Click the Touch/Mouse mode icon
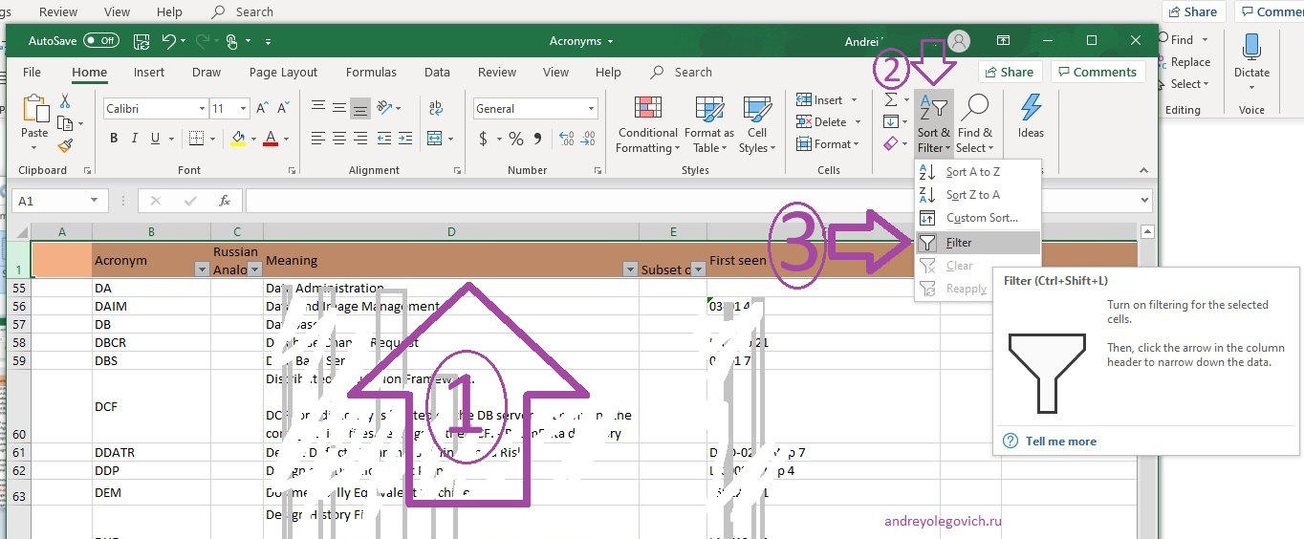The height and width of the screenshot is (539, 1304). click(231, 41)
